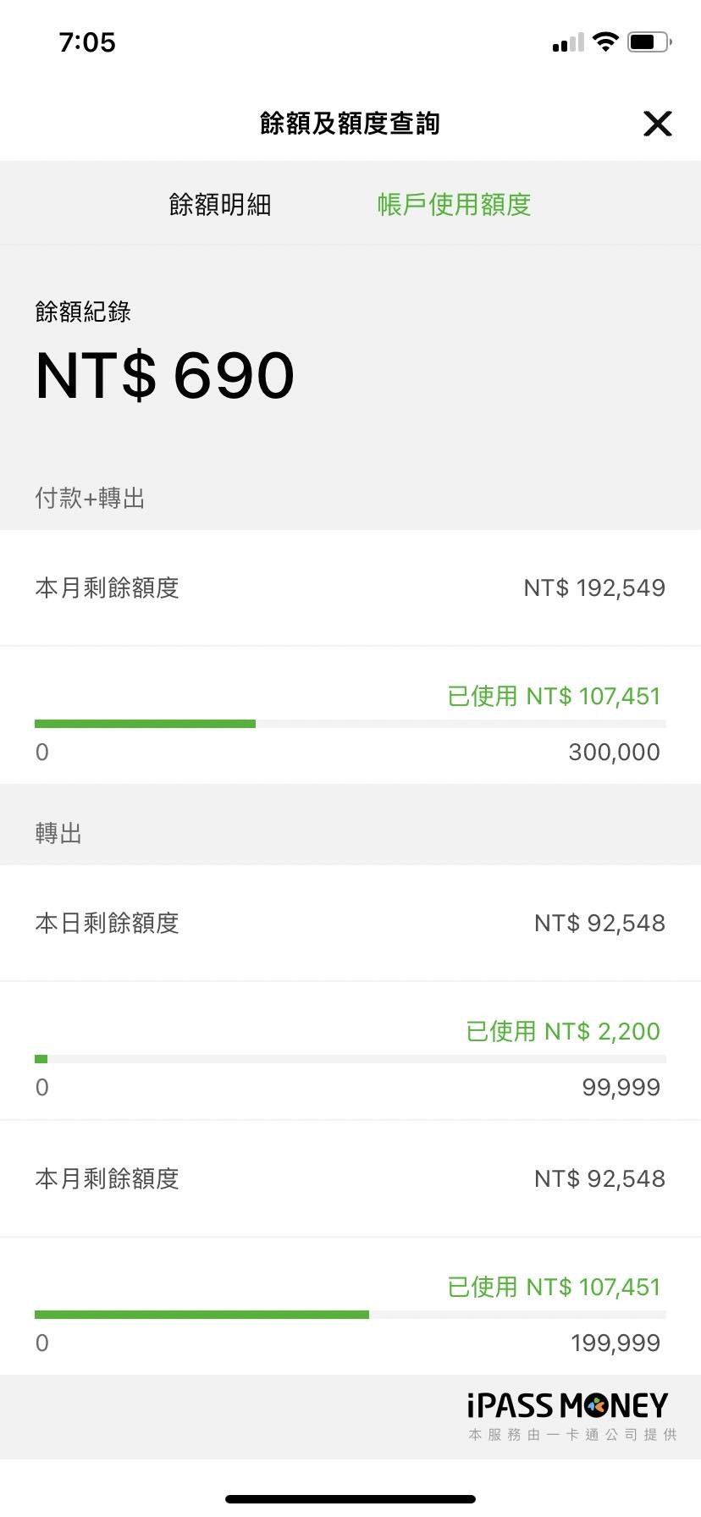Tap the NT$ 192,549 monthly remaining row
Screen dimensions: 701x1517
[x=350, y=587]
